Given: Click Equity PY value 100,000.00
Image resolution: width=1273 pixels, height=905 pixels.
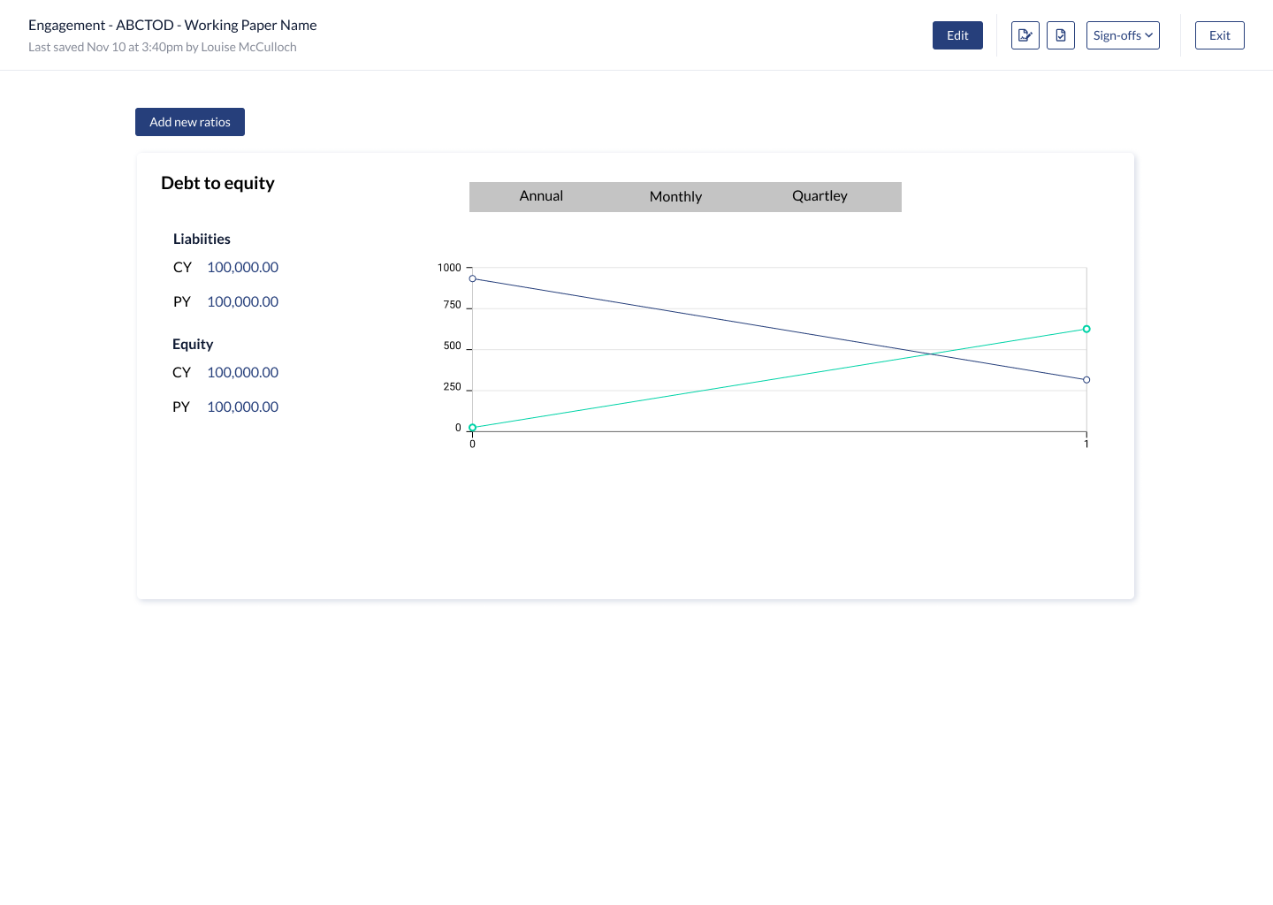Looking at the screenshot, I should (242, 407).
